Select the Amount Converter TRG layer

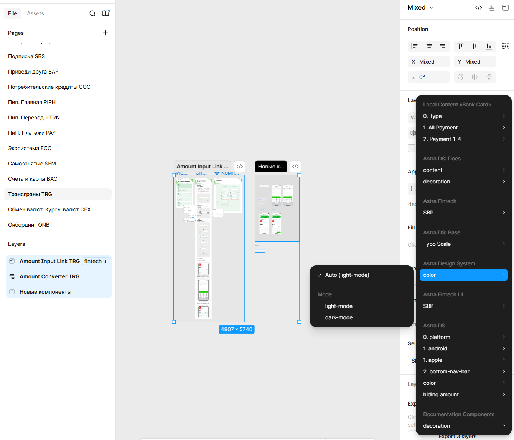click(x=59, y=276)
